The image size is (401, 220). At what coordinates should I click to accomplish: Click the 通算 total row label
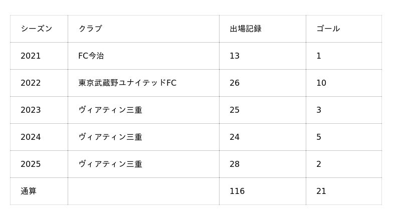coord(29,191)
